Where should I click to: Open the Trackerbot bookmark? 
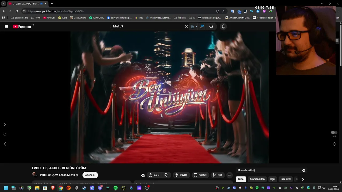tap(158, 18)
